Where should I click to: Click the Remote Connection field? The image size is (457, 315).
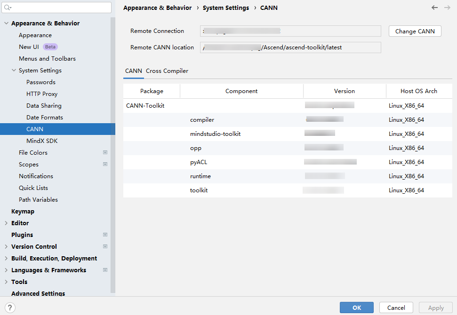tap(290, 31)
